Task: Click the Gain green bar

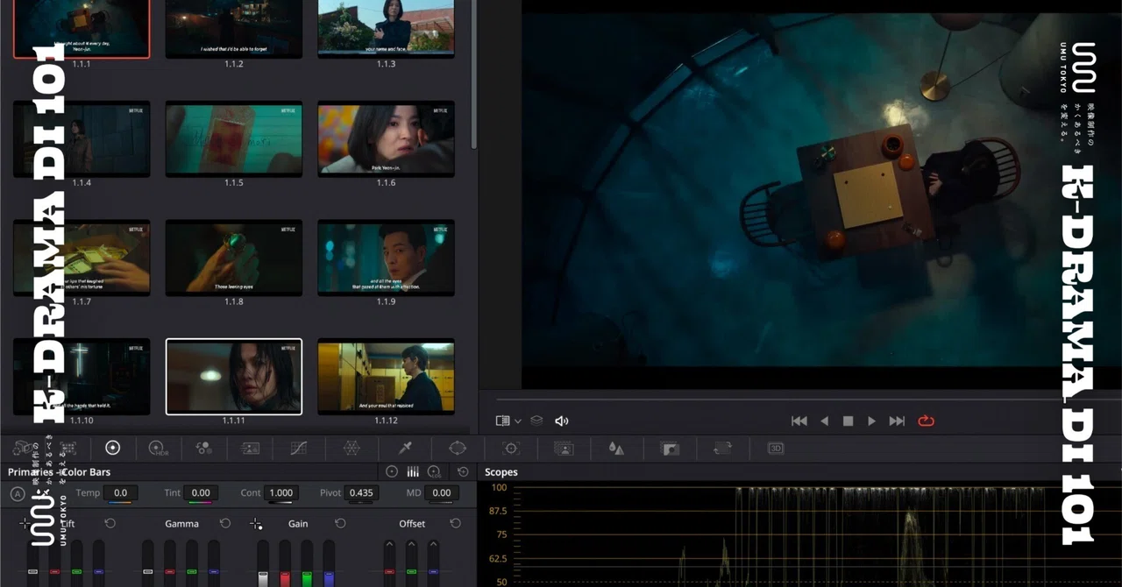Action: click(307, 563)
